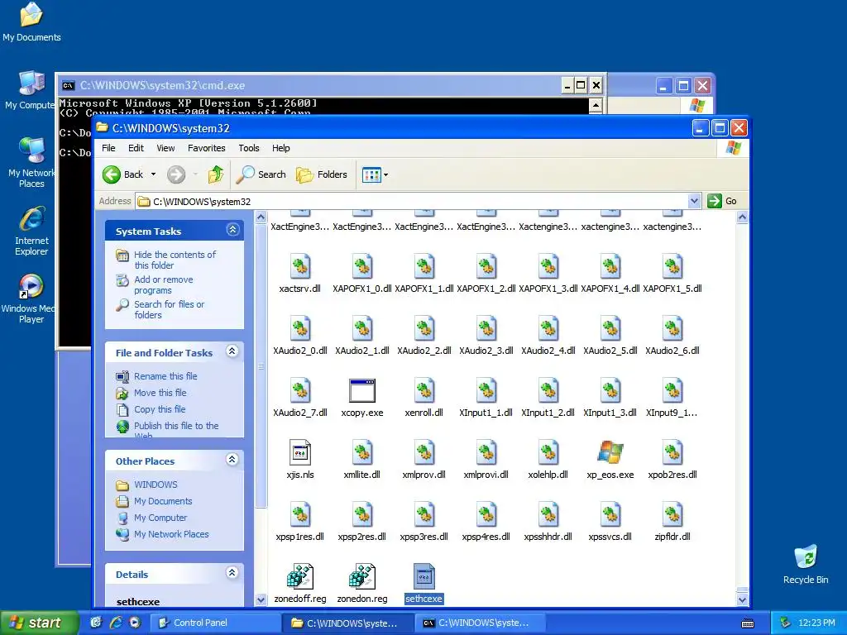Screen dimensions: 847x635
Task: Click the system tray clock
Action: click(816, 623)
